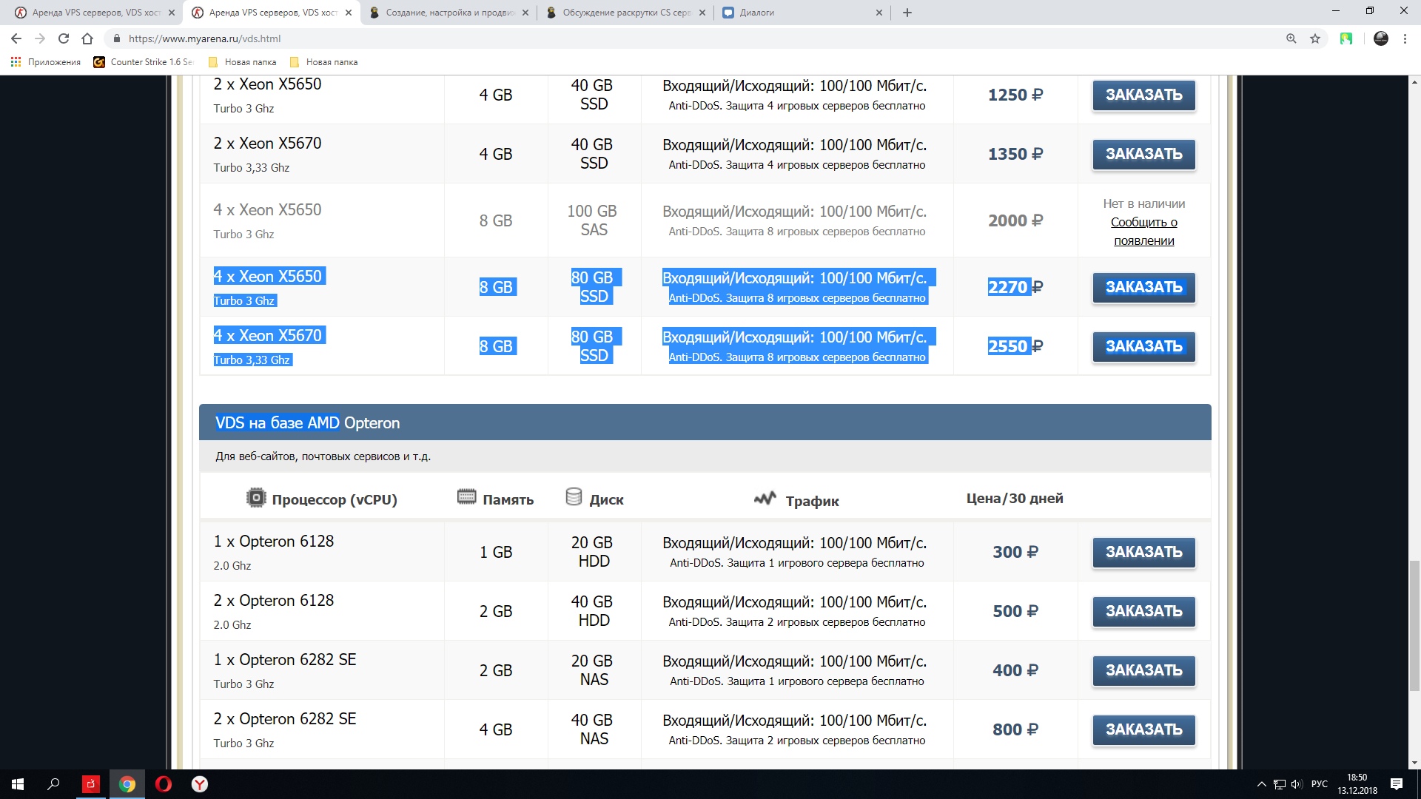Launch Yandex browser from the taskbar
Image resolution: width=1421 pixels, height=799 pixels.
point(200,783)
